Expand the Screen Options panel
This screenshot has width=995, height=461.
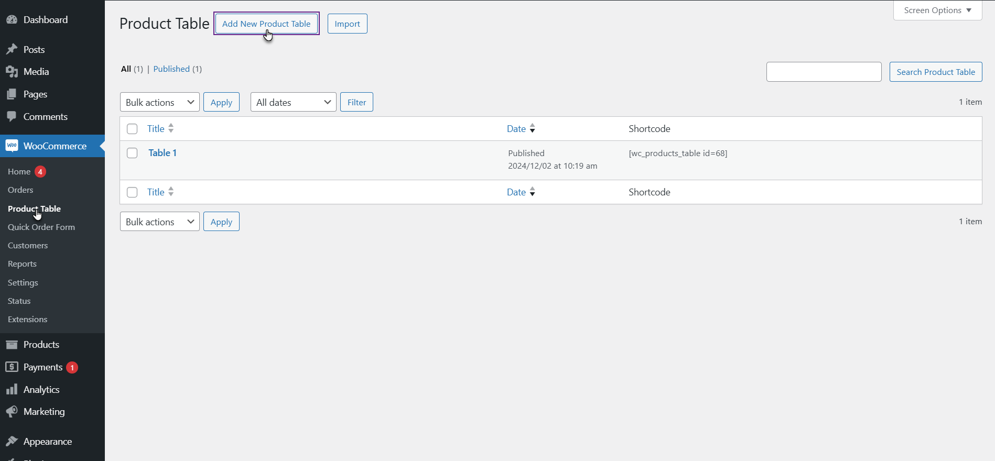[937, 10]
